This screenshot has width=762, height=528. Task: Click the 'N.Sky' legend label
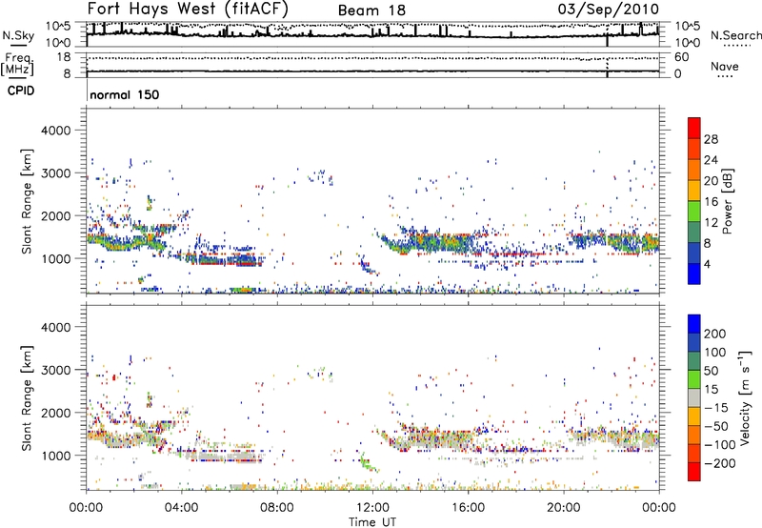pos(18,35)
